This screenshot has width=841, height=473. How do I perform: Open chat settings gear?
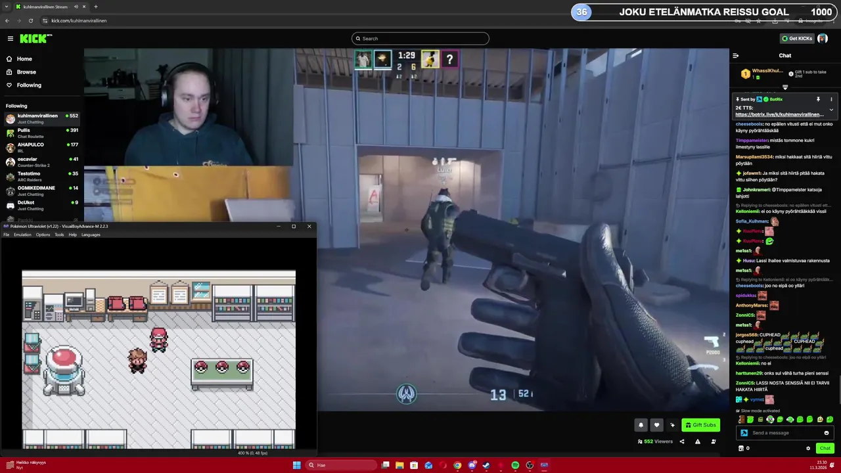point(808,448)
